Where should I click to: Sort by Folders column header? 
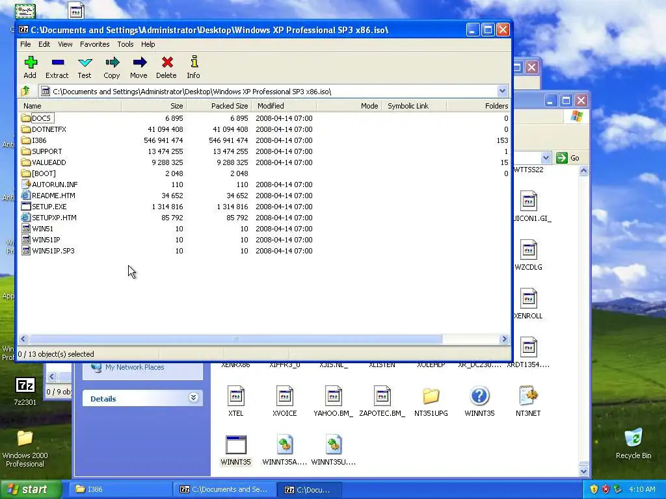[x=478, y=106]
